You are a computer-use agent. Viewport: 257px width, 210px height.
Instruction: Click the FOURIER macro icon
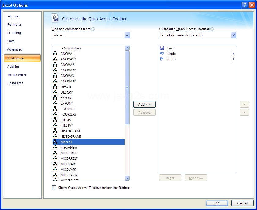coord(55,109)
